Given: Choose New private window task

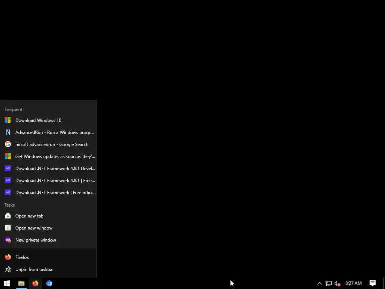Looking at the screenshot, I should tap(48, 240).
